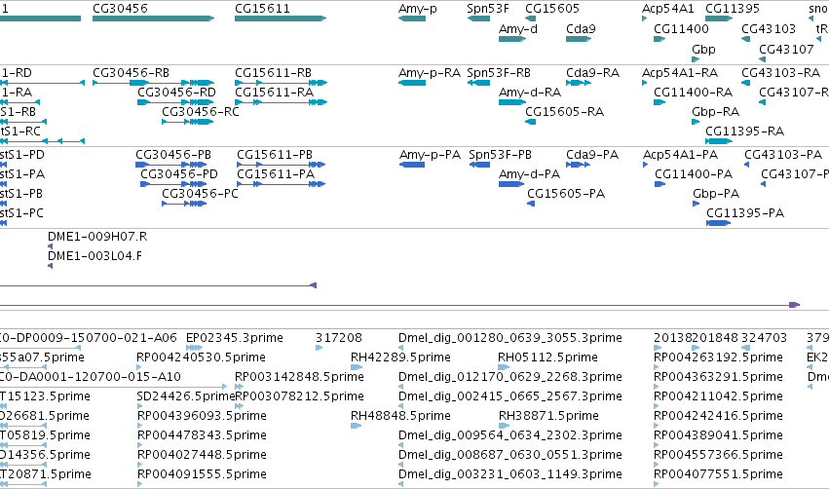Open Dmel_dig_012170_0629_2268.3prime
The width and height of the screenshot is (829, 489).
coord(510,376)
